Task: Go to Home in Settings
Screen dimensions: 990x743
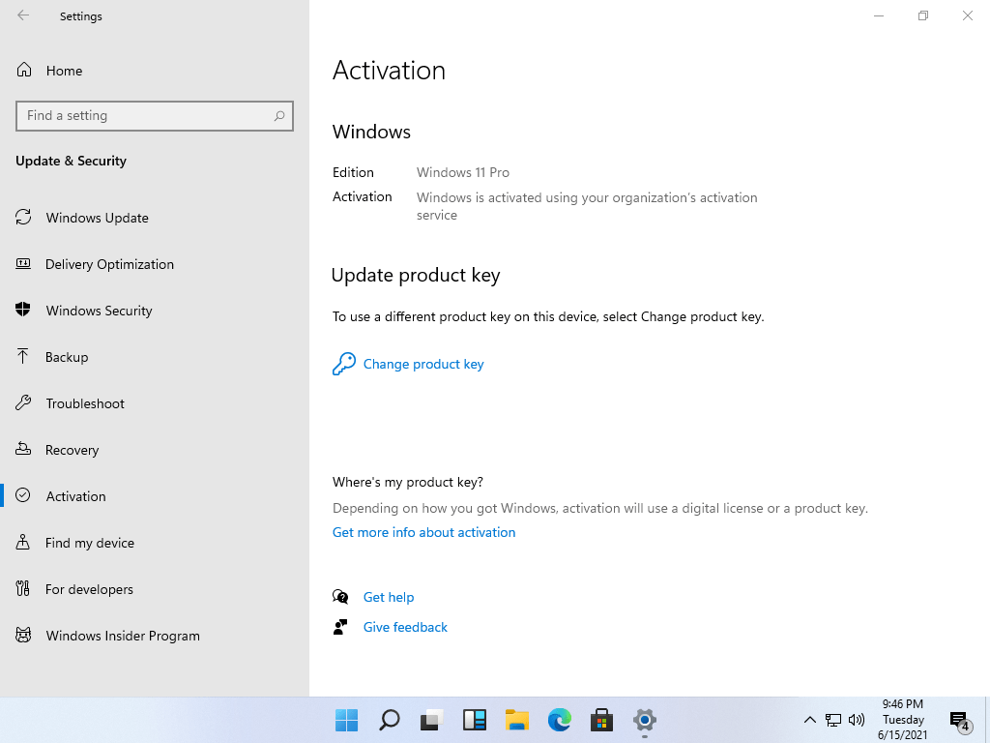Action: tap(65, 71)
